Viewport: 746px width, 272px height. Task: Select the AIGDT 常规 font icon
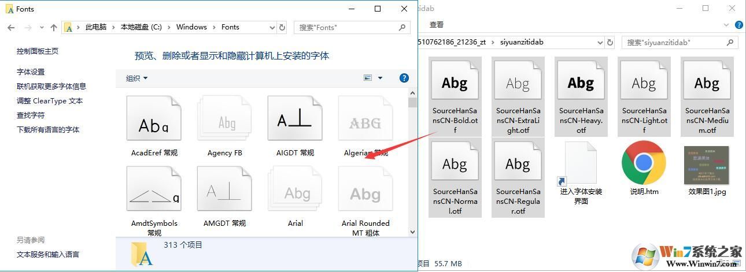pyautogui.click(x=295, y=118)
